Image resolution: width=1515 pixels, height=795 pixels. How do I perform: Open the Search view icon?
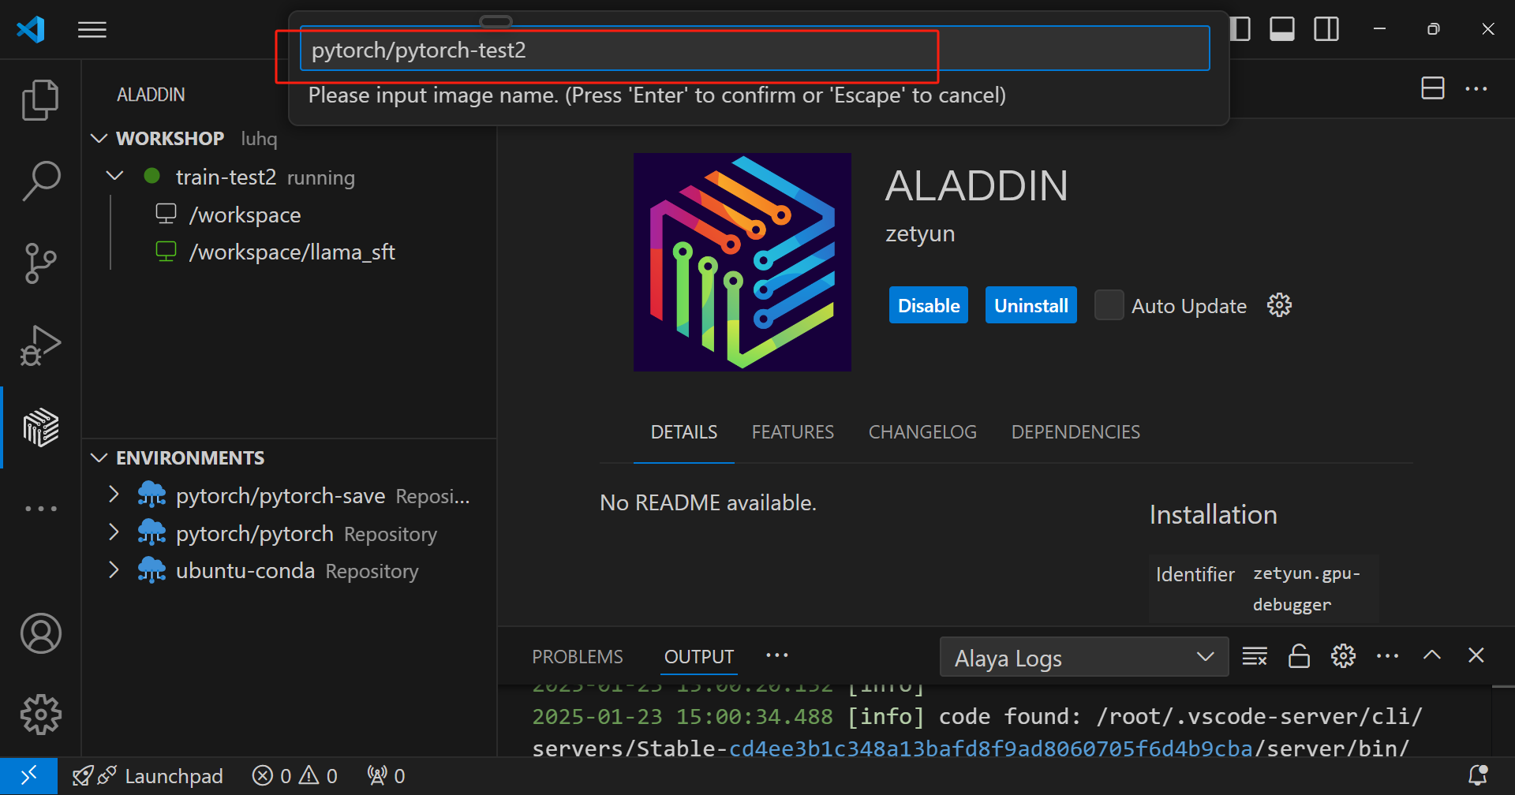click(40, 181)
